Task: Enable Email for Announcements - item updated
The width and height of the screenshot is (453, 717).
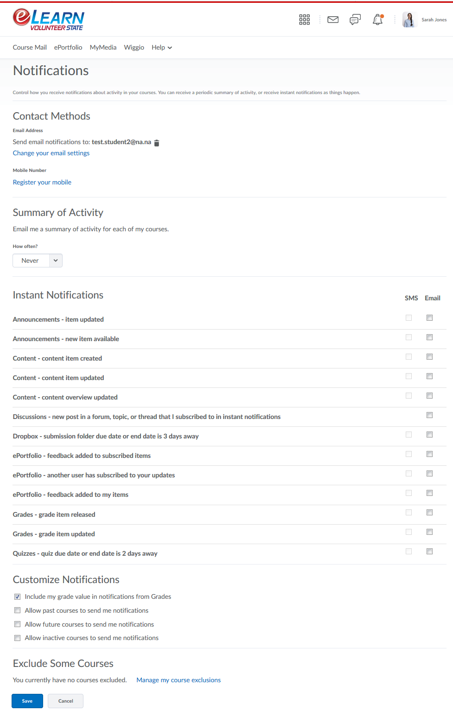Action: coord(430,318)
